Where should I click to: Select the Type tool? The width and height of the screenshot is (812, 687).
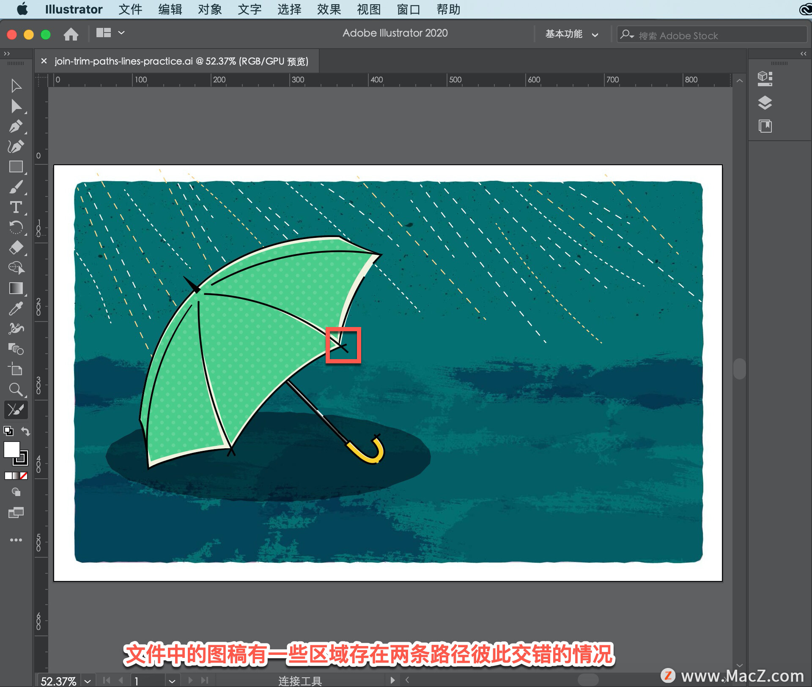pos(16,207)
